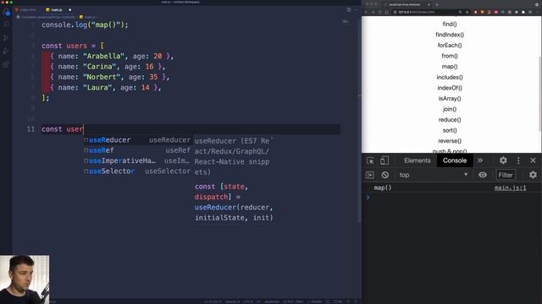Open the JavaScript context 'top' dropdown
The width and height of the screenshot is (542, 304).
434,175
